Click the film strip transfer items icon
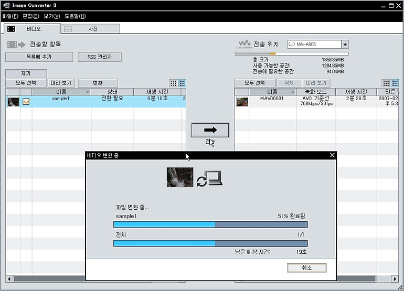Screen dimensions: 404x291 (x=16, y=45)
